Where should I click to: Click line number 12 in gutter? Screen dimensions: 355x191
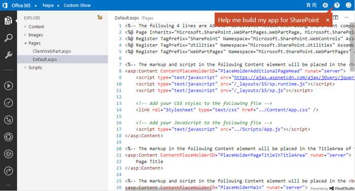119,97
